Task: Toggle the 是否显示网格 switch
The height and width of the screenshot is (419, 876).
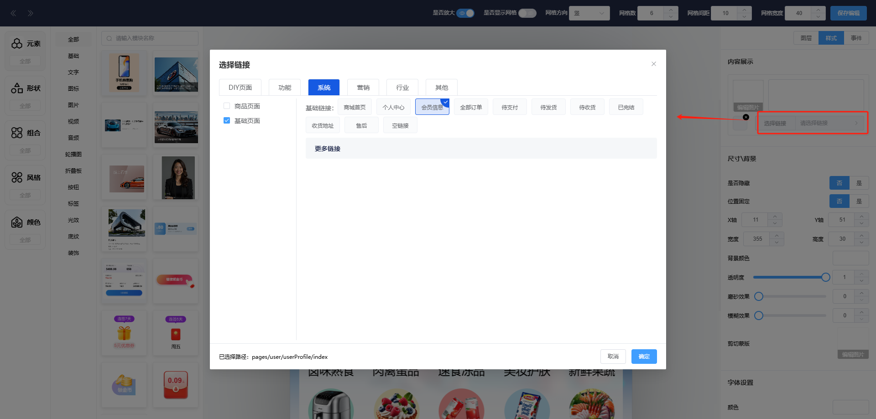Action: tap(527, 13)
